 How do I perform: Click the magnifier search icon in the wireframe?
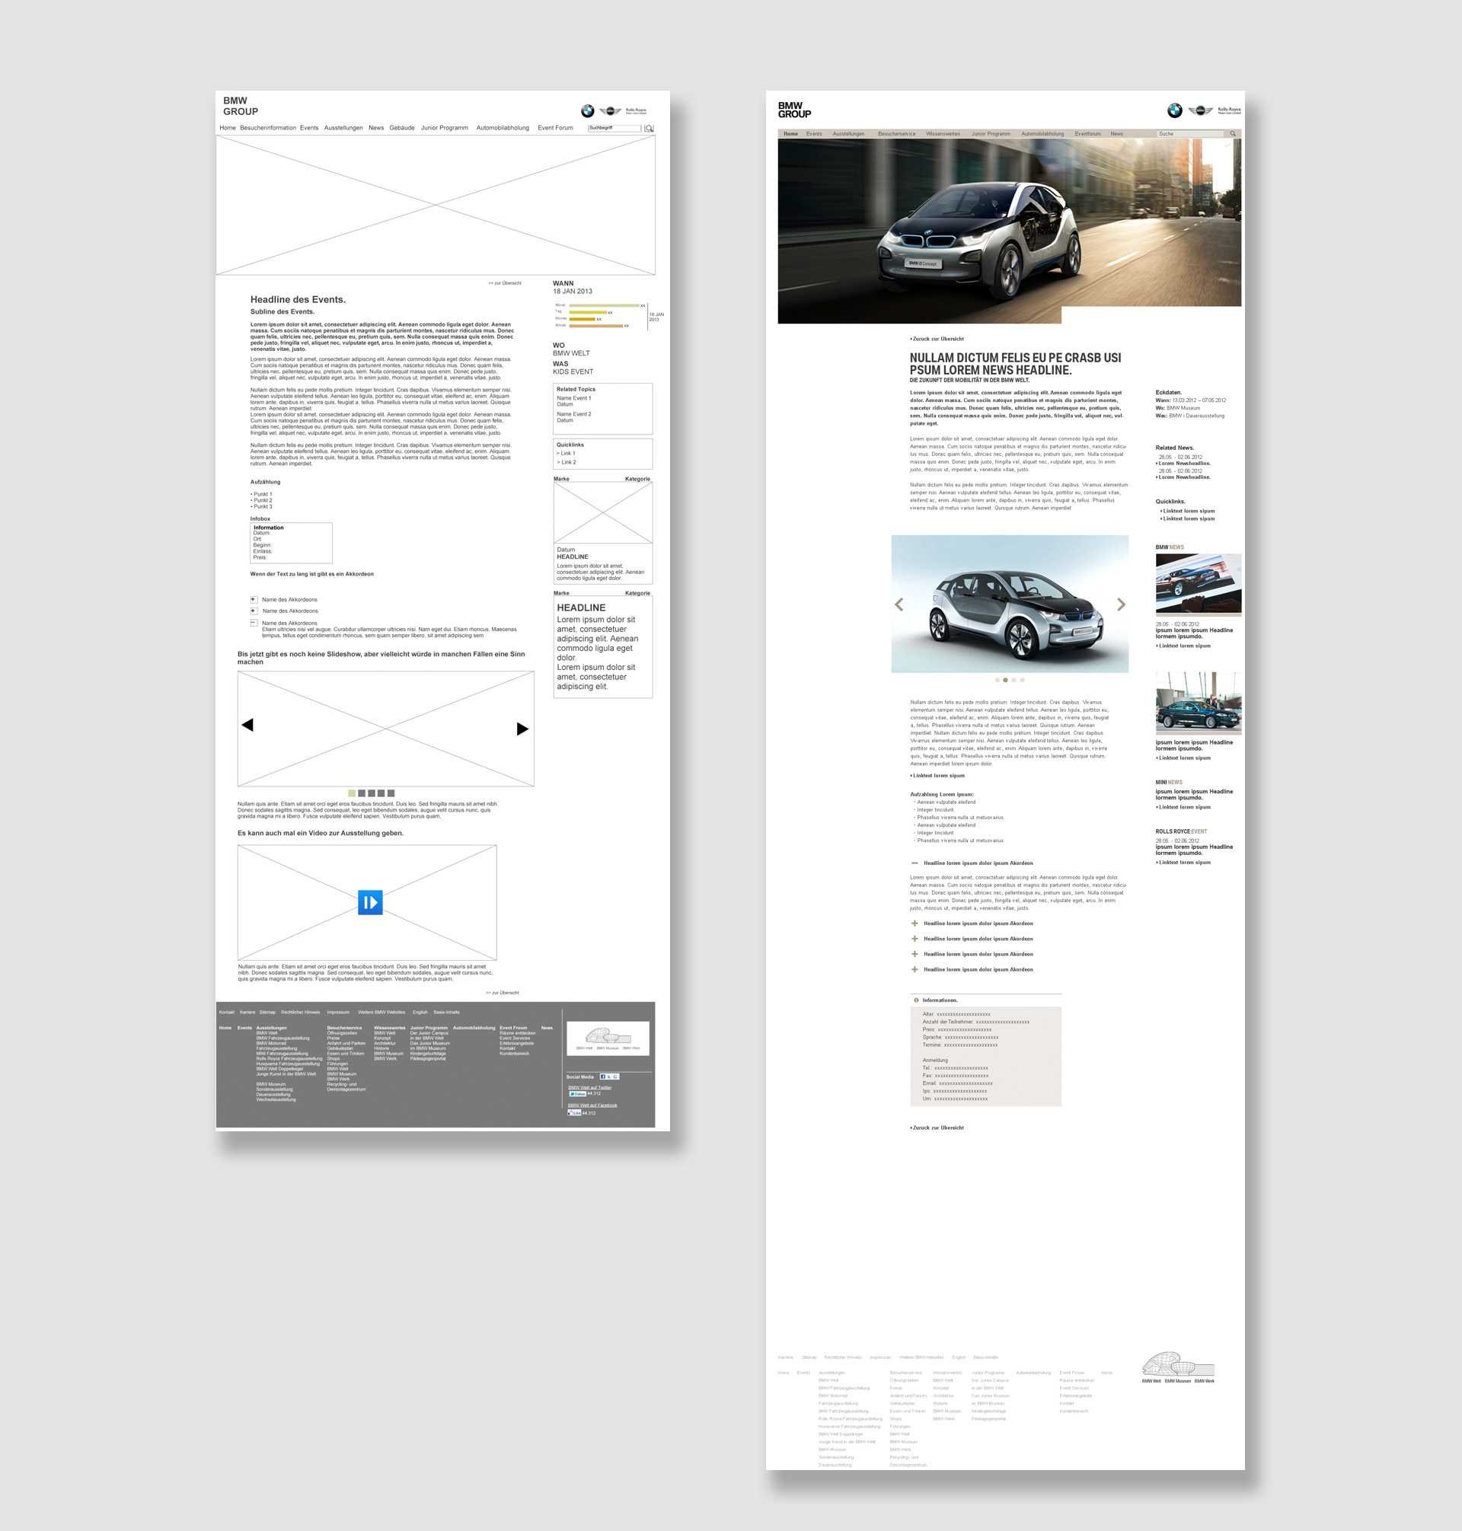coord(650,128)
